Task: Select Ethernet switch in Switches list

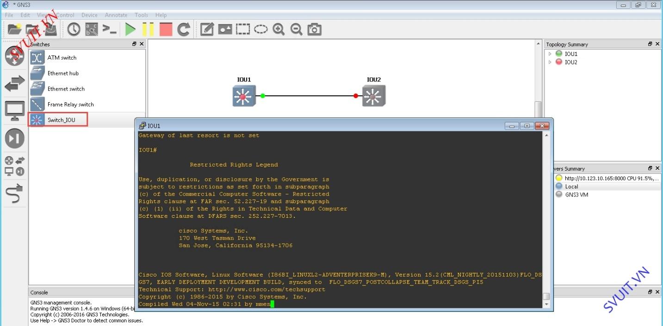Action: click(x=87, y=89)
